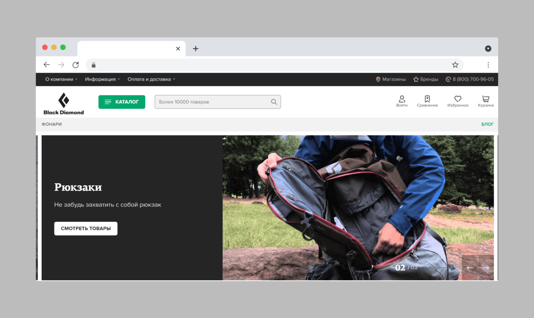Open the "Сравнение" comparison icon
Viewport: 534px width, 318px height.
(x=427, y=101)
